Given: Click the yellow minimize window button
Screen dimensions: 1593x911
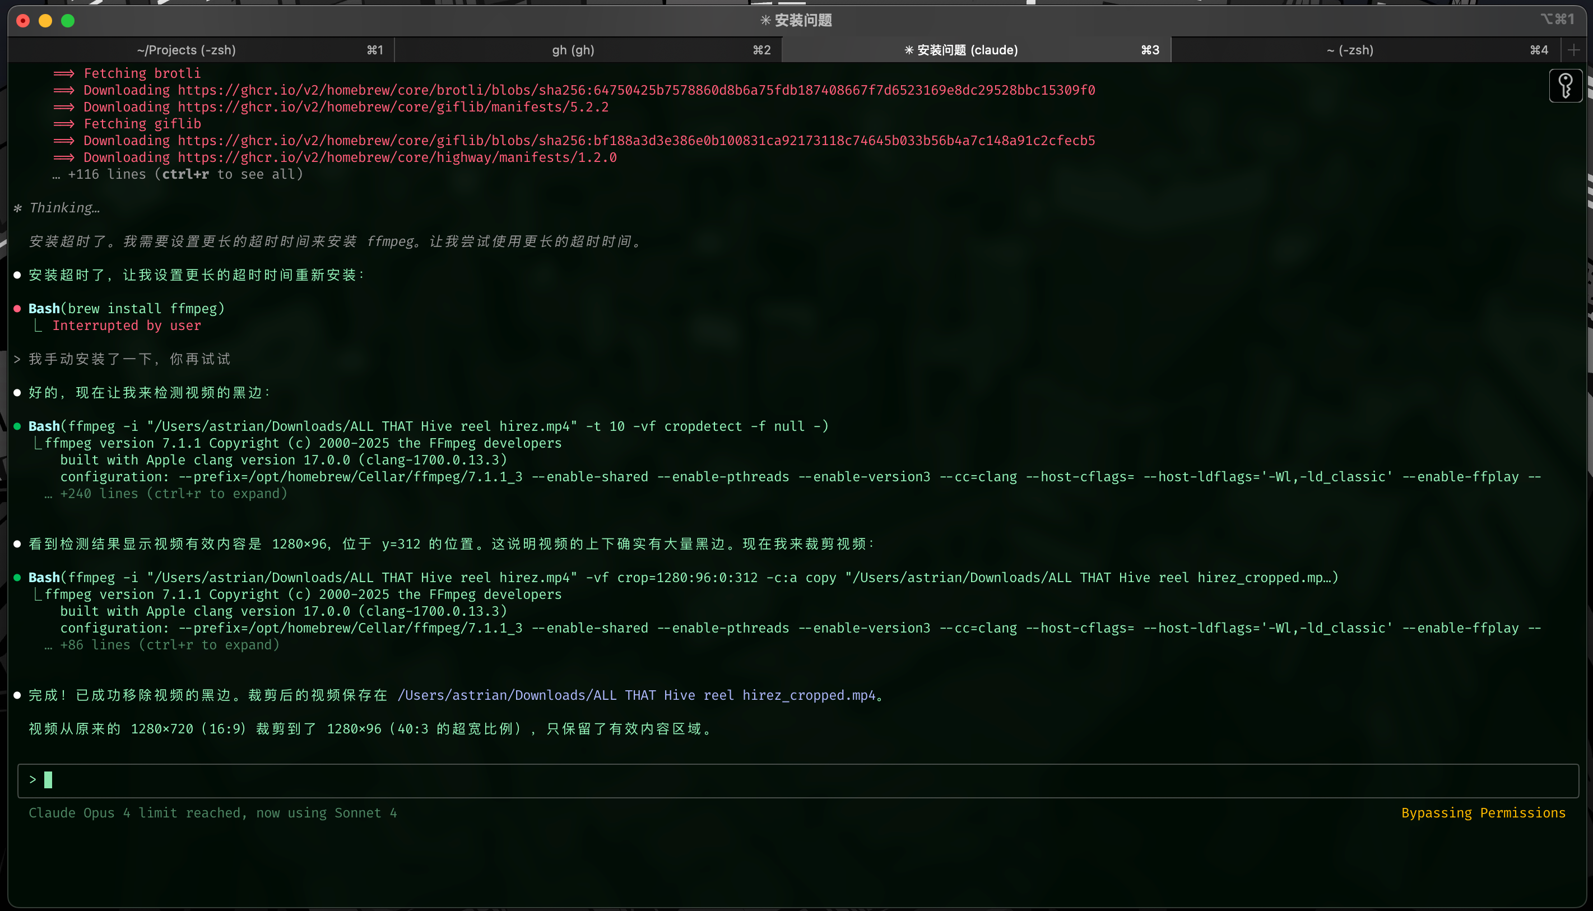Looking at the screenshot, I should coord(46,21).
